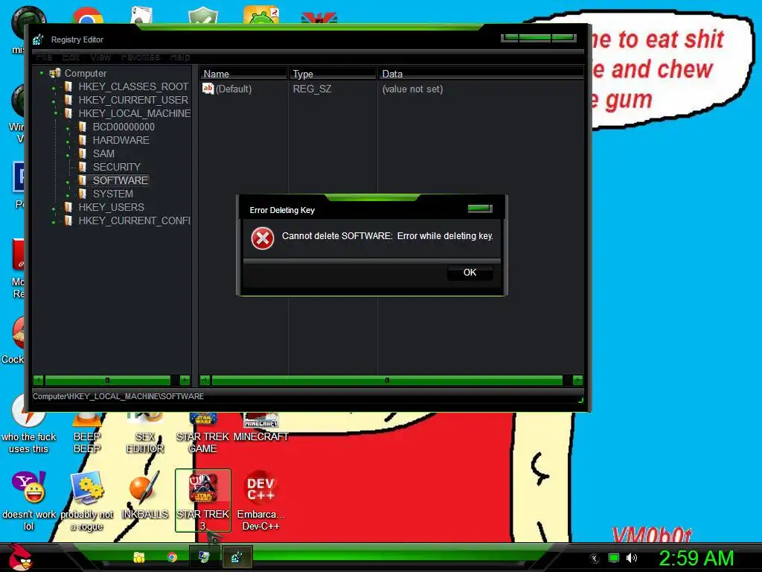Expand the HKEY_CURRENT_CONFIG key
The image size is (762, 572).
(54, 222)
